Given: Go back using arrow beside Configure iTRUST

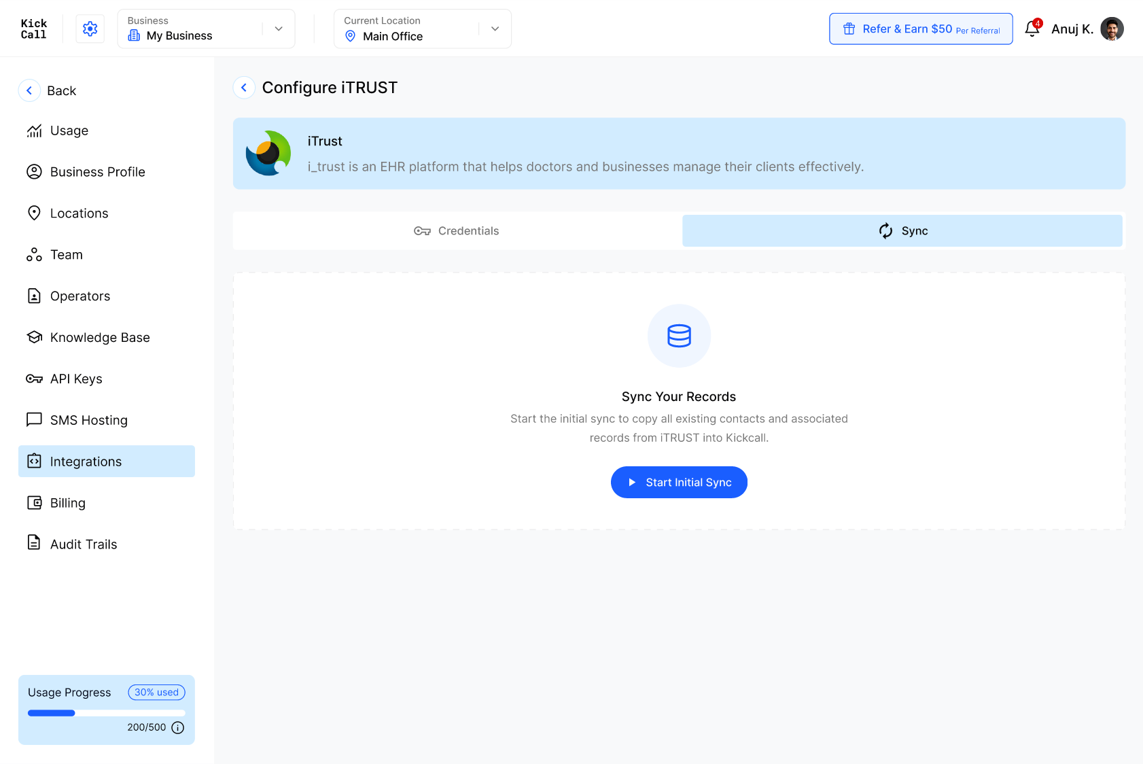Looking at the screenshot, I should pos(244,88).
